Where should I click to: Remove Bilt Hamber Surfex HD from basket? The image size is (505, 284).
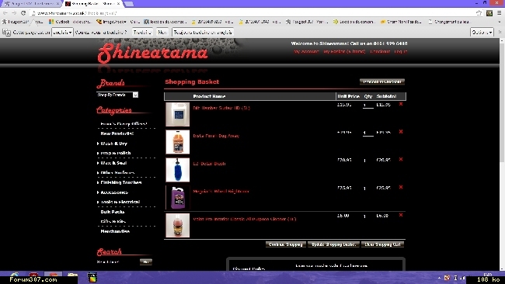point(401,104)
